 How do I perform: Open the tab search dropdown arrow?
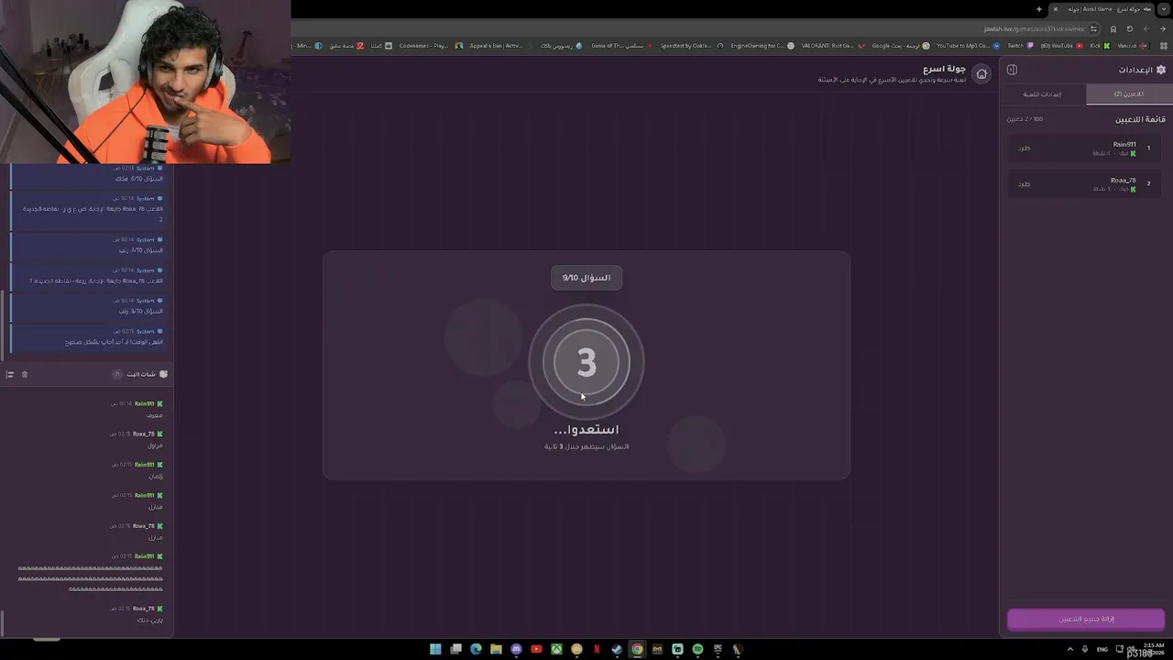(1164, 9)
